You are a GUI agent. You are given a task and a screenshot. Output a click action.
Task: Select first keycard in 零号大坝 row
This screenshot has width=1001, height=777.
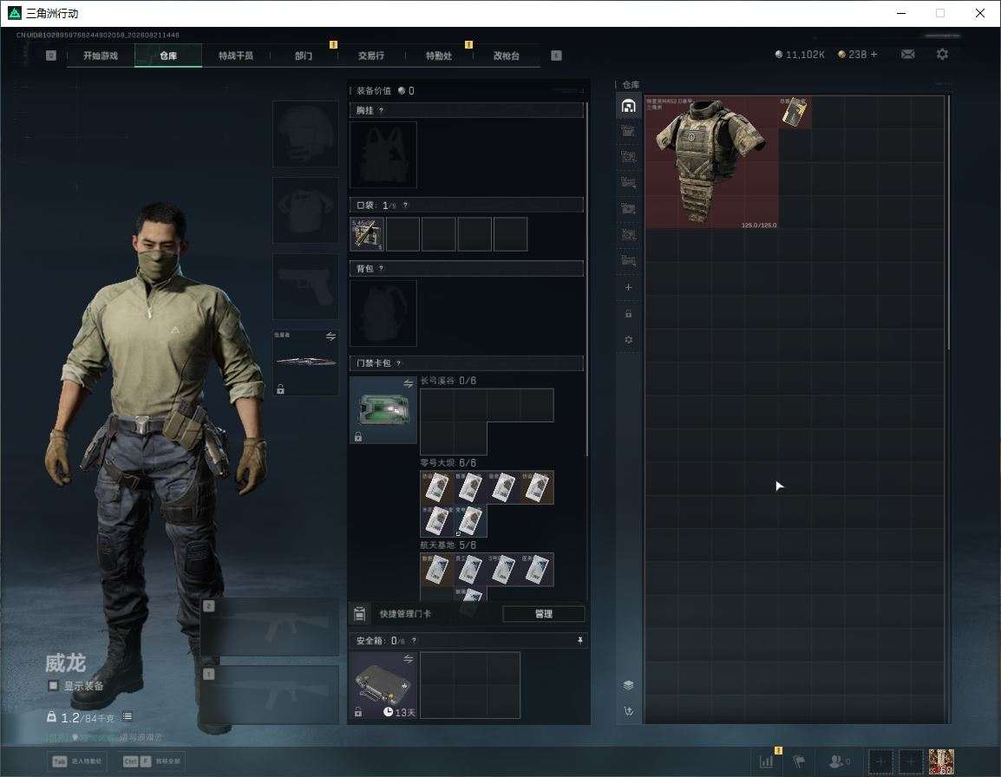[436, 487]
